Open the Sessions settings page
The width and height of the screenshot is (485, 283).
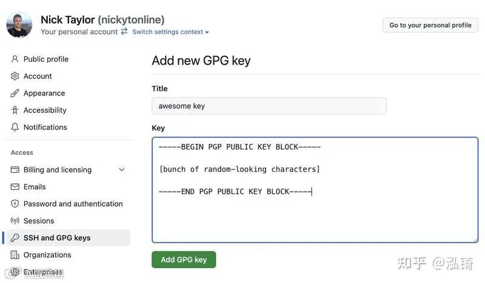pyautogui.click(x=39, y=221)
